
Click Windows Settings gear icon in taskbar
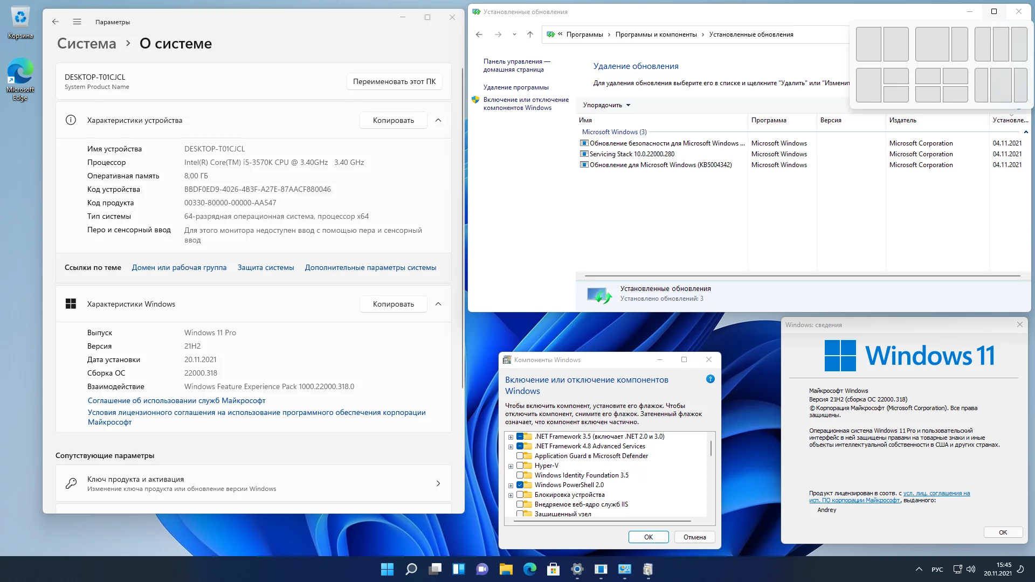tap(577, 569)
